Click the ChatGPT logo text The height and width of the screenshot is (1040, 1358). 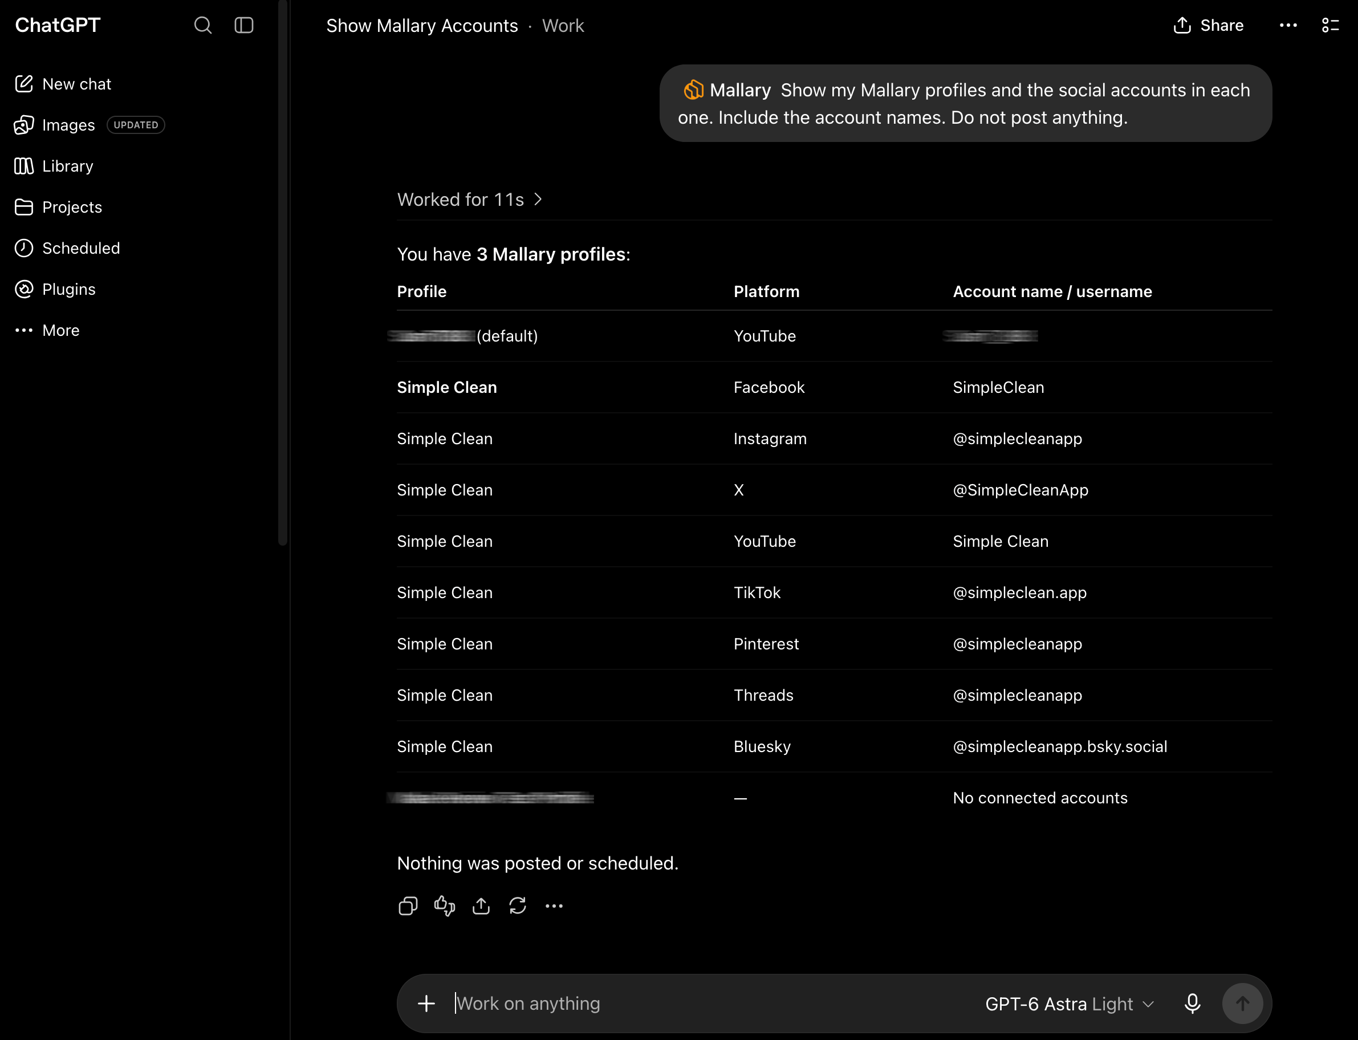(58, 26)
